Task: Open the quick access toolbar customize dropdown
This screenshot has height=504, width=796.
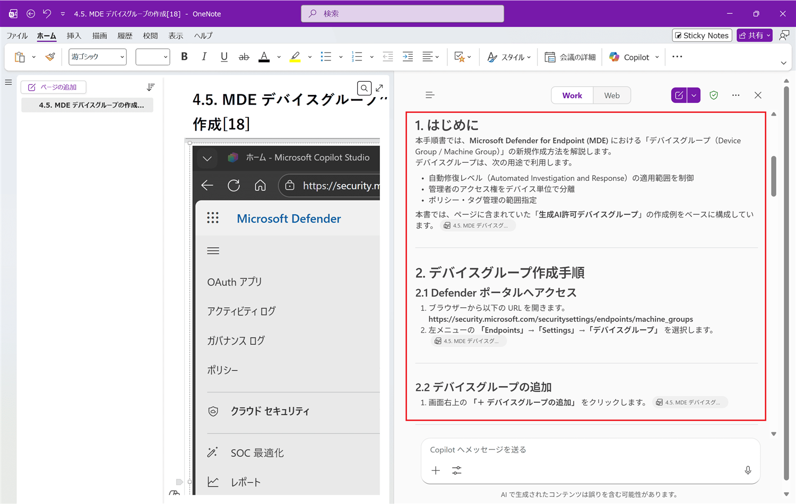Action: pos(63,14)
